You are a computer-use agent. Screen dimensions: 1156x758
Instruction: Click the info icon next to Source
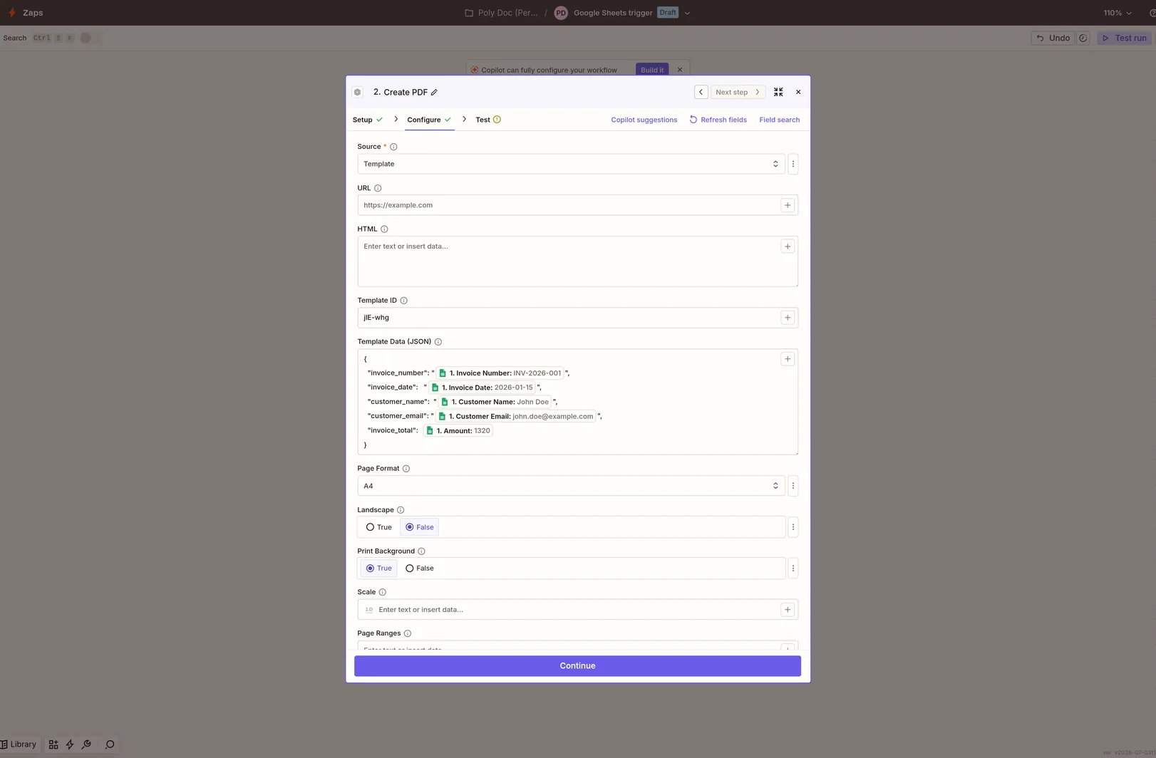point(393,147)
